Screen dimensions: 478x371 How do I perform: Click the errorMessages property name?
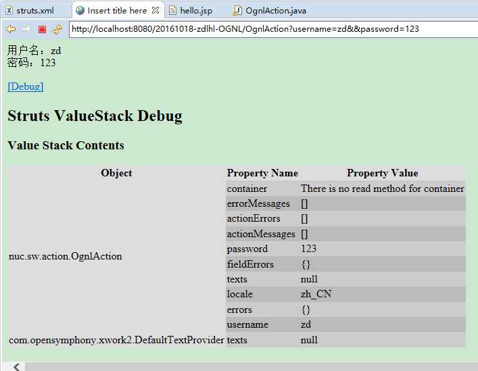point(258,203)
